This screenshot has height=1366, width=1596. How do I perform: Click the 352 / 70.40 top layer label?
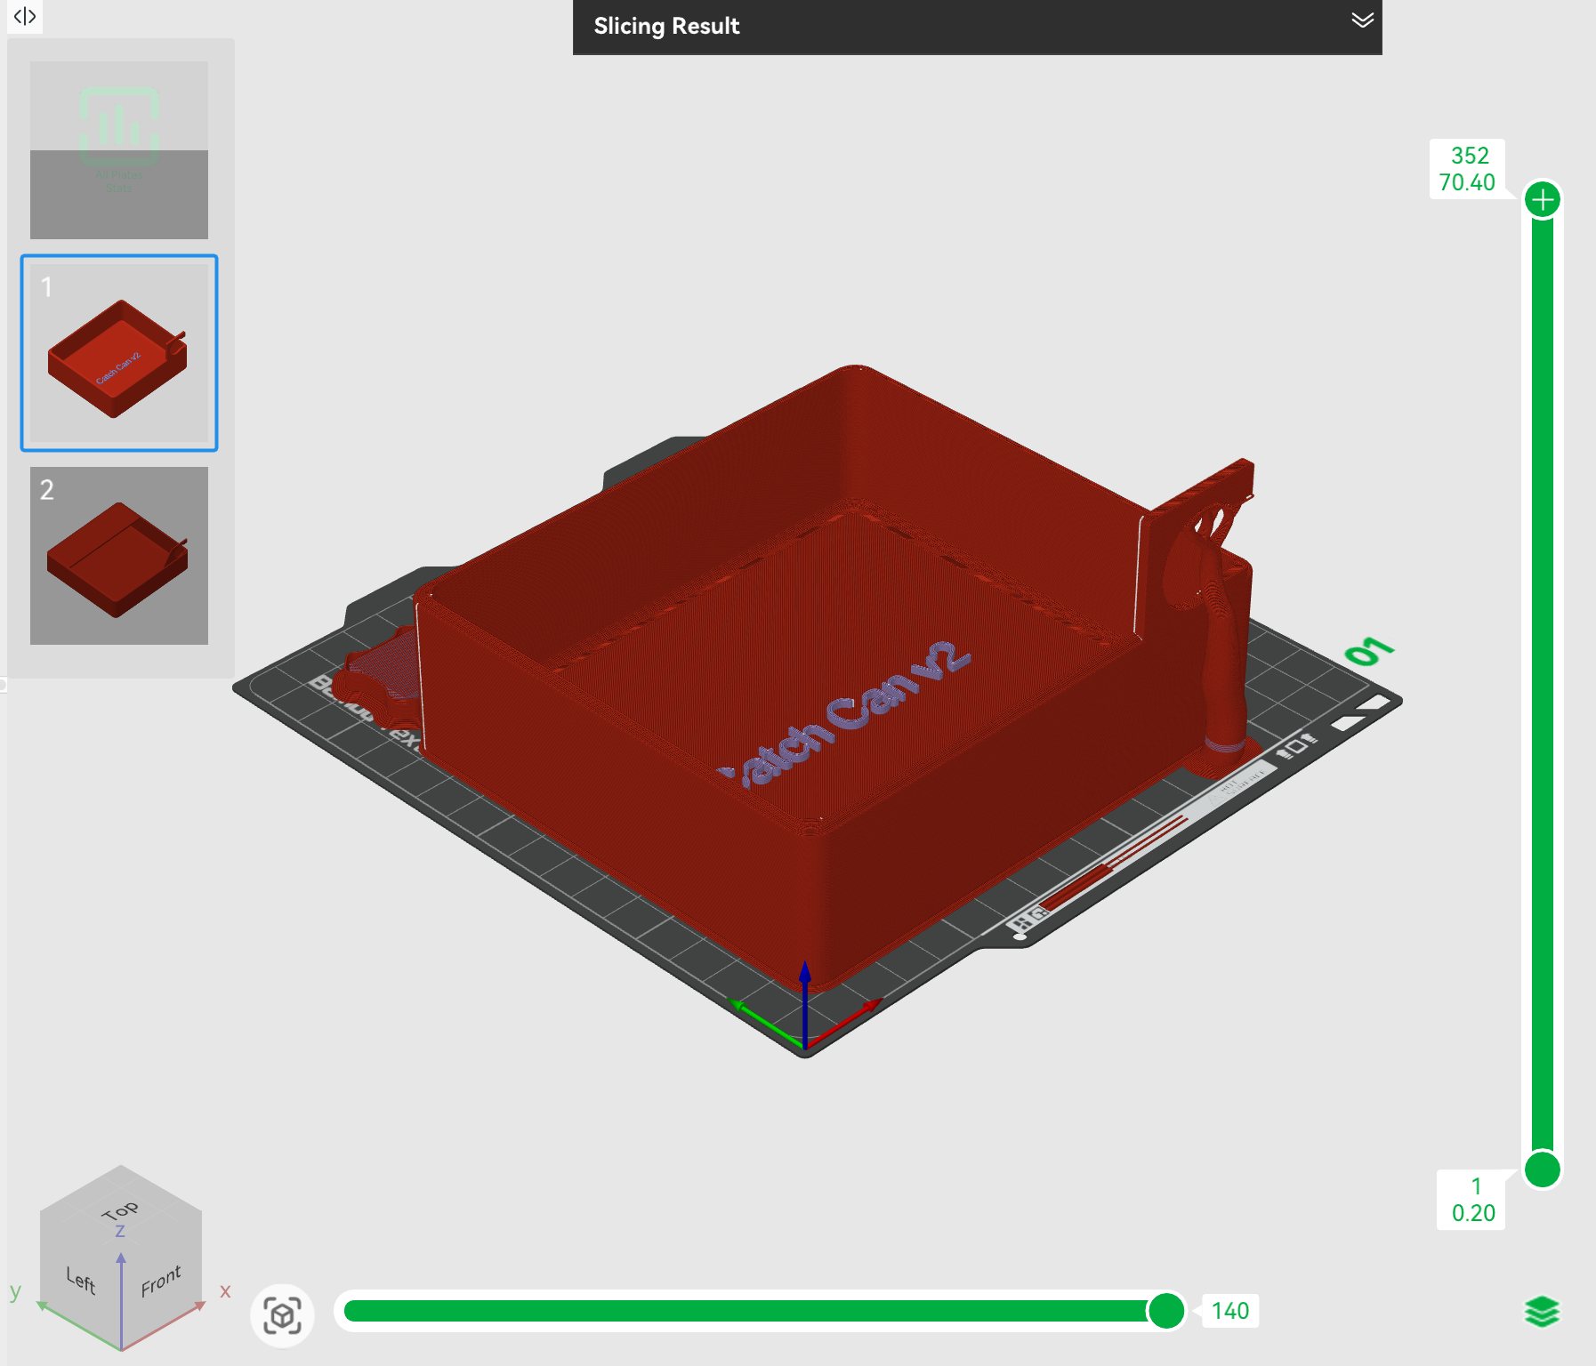click(x=1468, y=169)
